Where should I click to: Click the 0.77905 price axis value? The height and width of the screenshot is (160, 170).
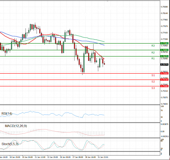point(164,20)
